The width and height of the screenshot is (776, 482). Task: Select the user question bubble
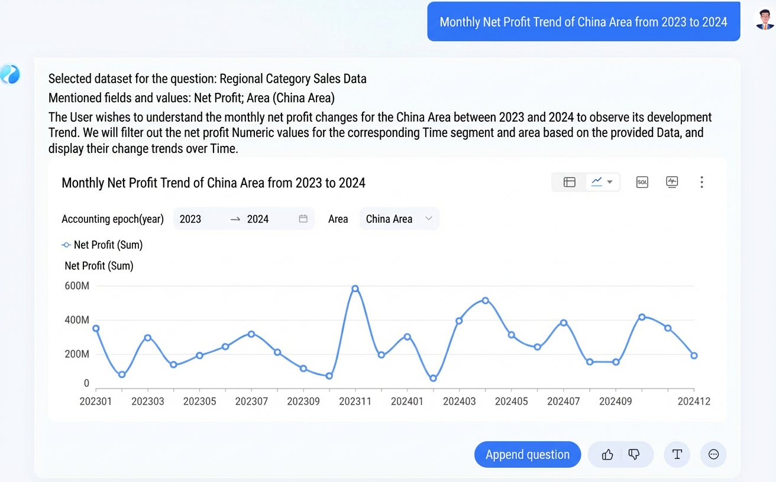[x=583, y=22]
